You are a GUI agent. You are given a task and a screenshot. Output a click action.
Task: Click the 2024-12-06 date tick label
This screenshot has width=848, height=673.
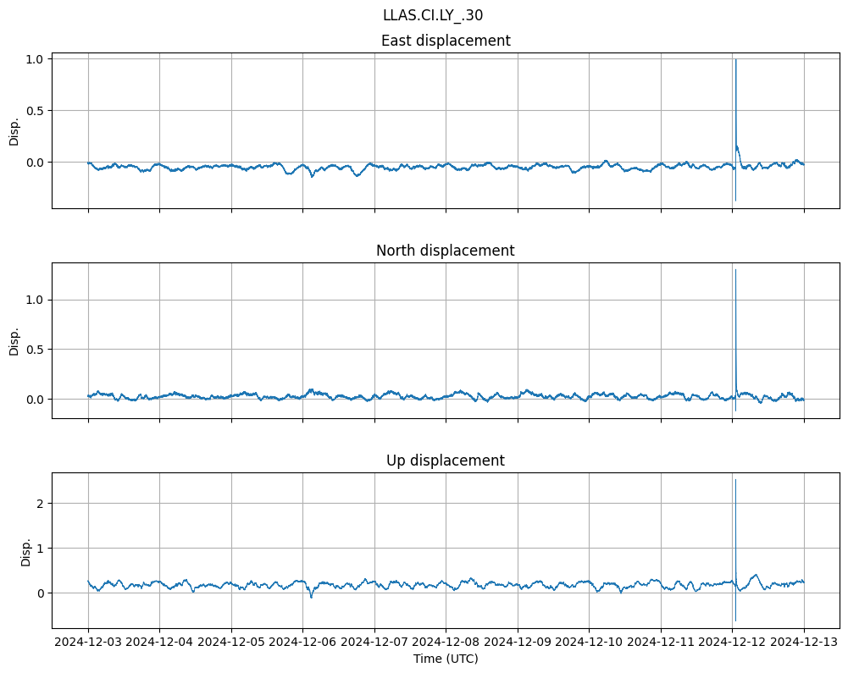302,643
